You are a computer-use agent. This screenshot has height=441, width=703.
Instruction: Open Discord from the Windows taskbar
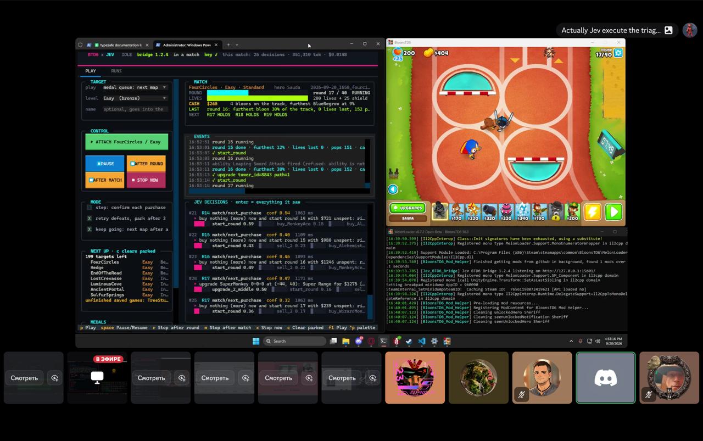(x=359, y=341)
